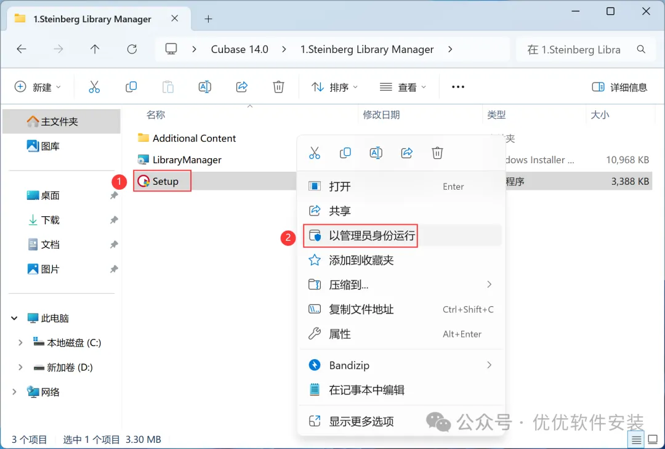Cut via the context menu scissors icon
Screen dimensions: 665x449
click(x=314, y=153)
